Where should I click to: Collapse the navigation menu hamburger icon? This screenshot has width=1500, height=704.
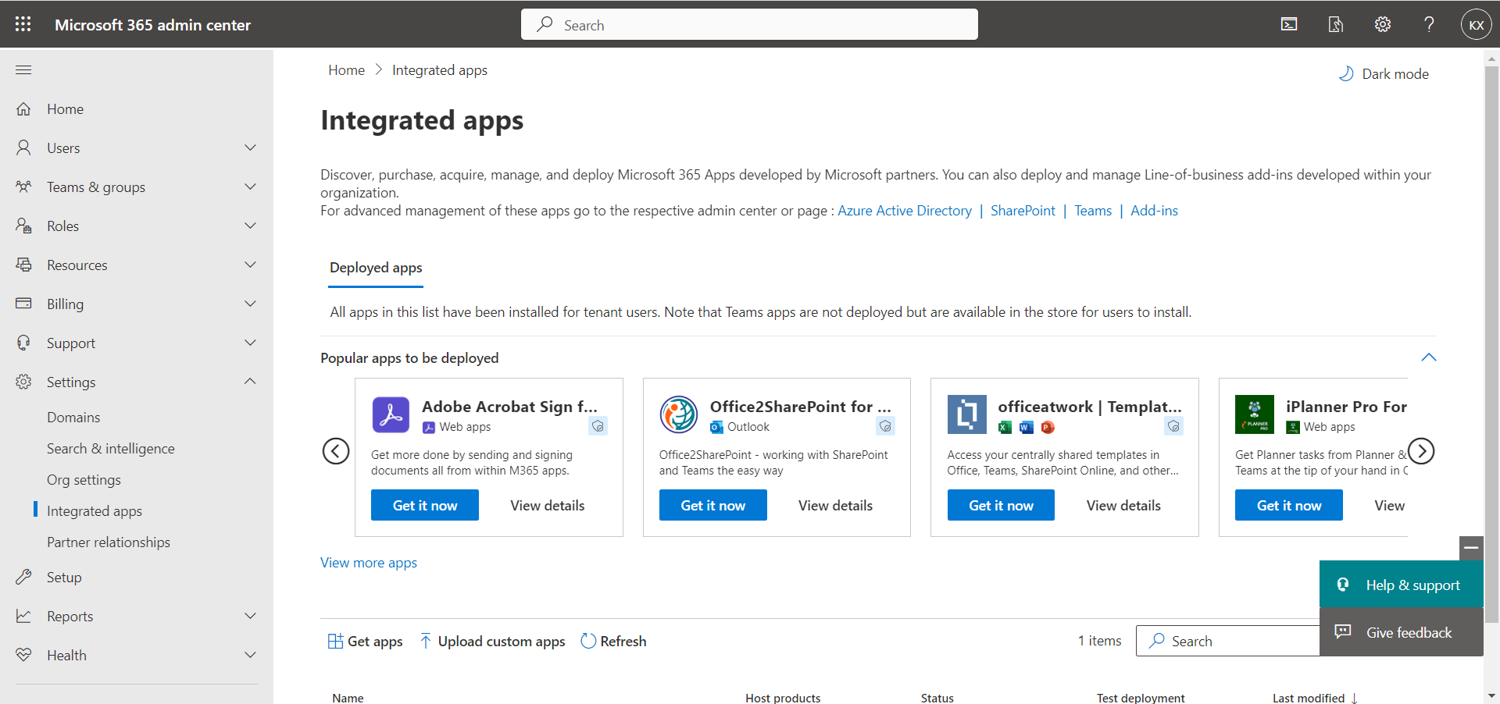23,70
